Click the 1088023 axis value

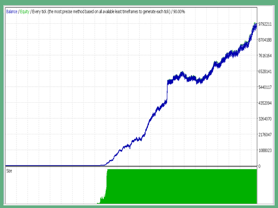tap(265, 150)
